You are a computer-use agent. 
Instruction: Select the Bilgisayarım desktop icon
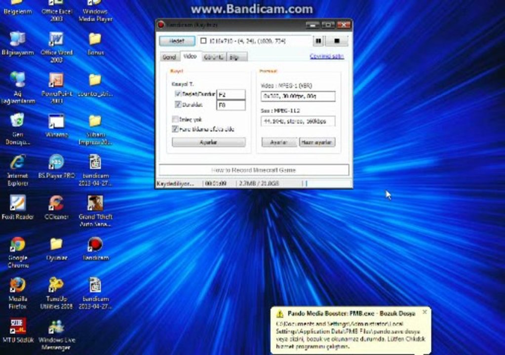pyautogui.click(x=17, y=39)
